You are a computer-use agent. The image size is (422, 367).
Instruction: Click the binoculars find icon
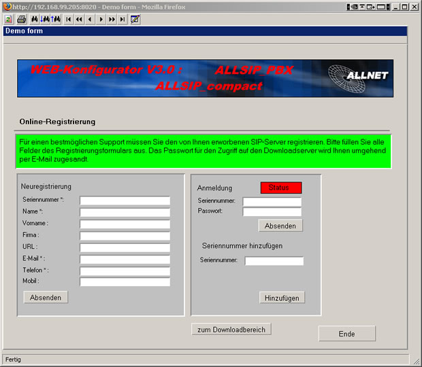coord(35,19)
